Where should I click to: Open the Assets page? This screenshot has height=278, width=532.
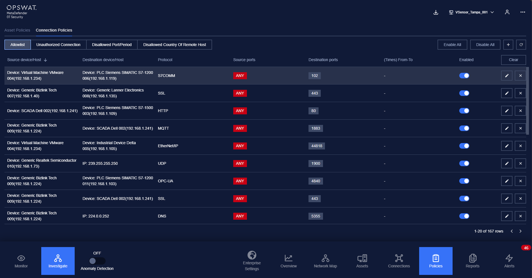[362, 261]
